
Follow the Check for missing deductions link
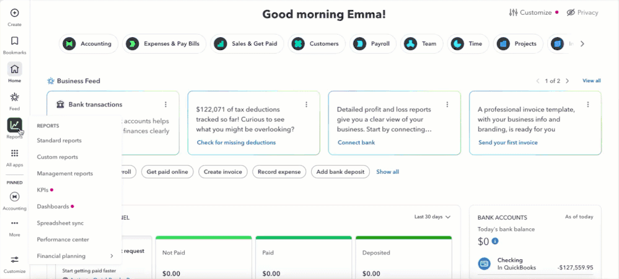click(236, 142)
